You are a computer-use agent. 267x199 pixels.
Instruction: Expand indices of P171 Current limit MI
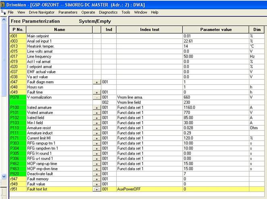click(x=97, y=138)
